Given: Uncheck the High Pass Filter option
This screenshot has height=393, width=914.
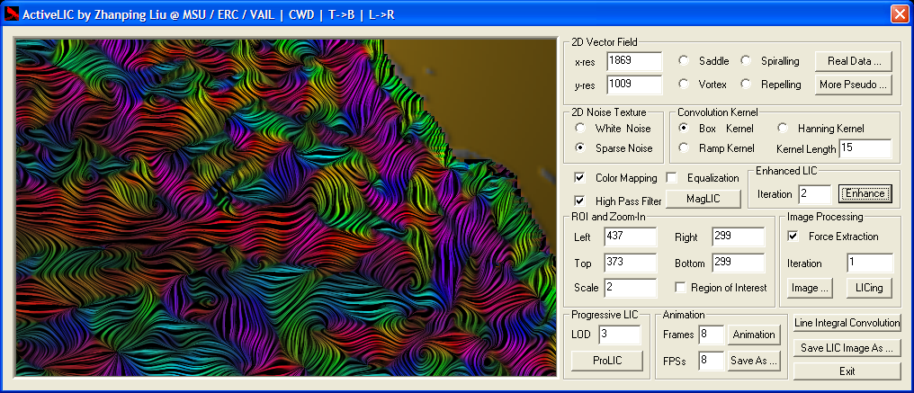Looking at the screenshot, I should coord(580,201).
